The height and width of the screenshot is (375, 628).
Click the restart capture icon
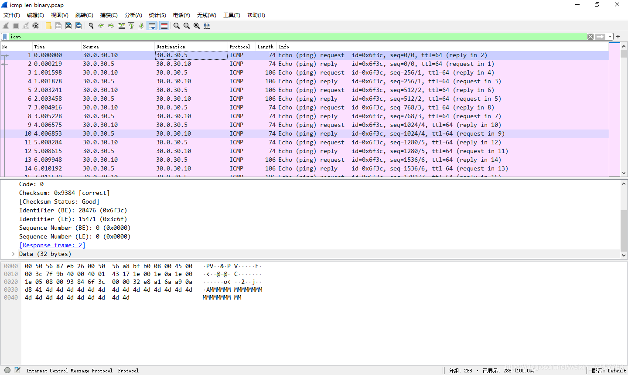click(26, 26)
